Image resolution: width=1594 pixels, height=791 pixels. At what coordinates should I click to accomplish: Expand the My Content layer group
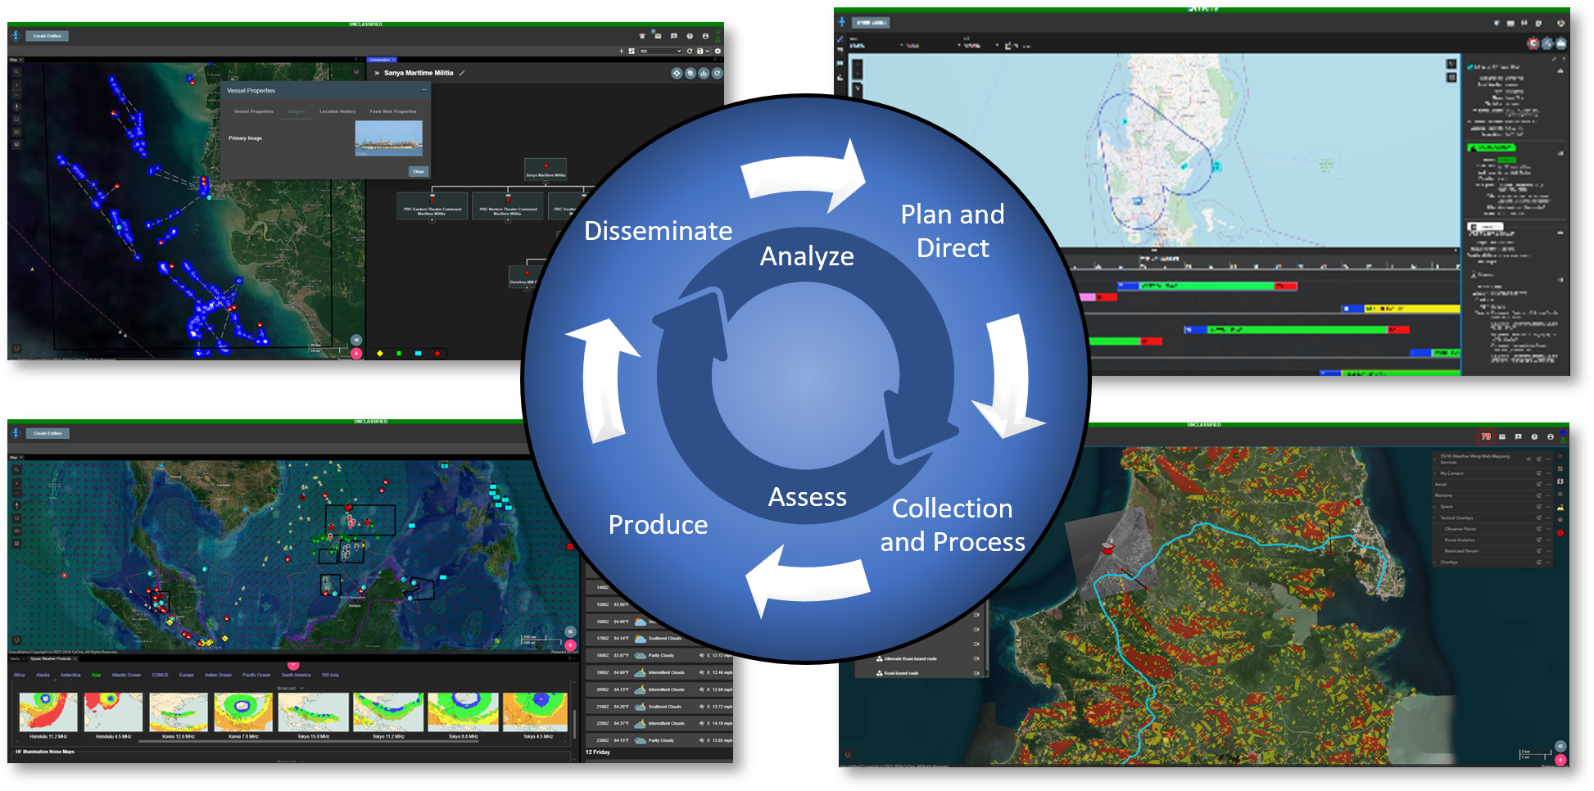coord(1436,473)
